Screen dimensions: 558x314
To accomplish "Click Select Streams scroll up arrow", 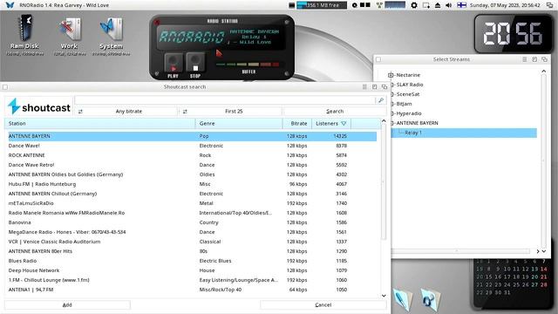I will (544, 72).
